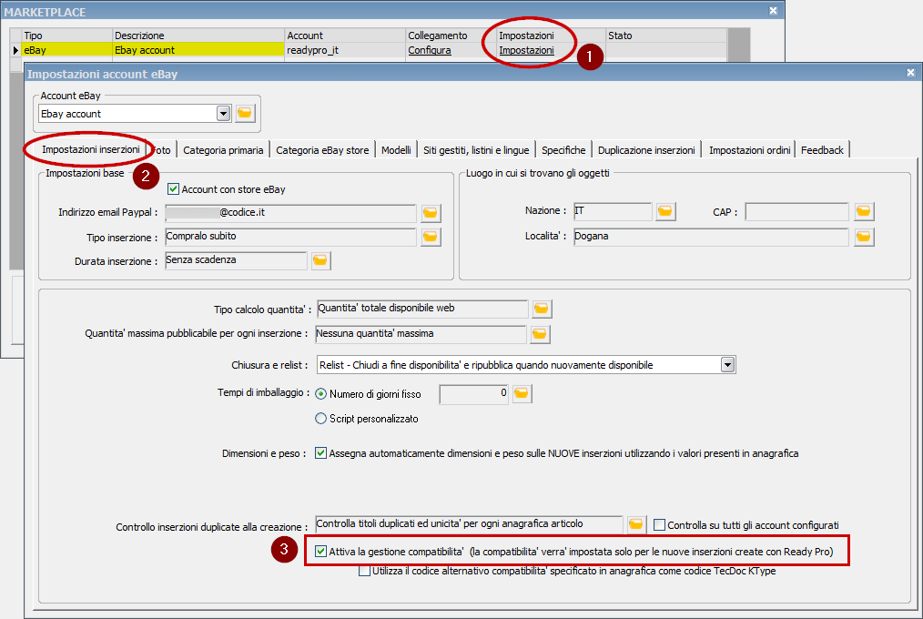
Task: Click Configura link in Marketplace window
Action: (x=430, y=50)
